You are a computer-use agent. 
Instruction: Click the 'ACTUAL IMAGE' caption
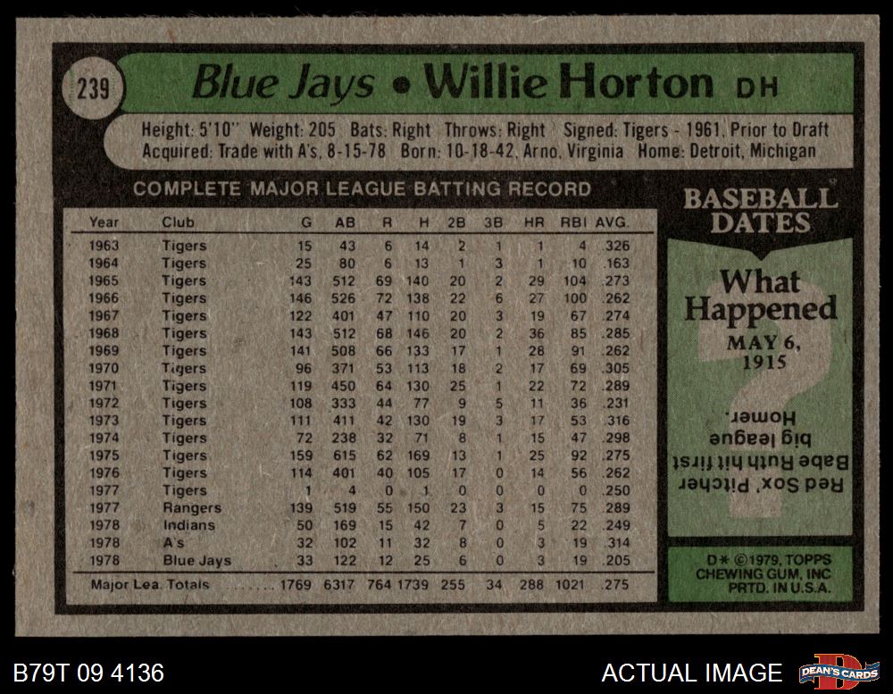[691, 673]
